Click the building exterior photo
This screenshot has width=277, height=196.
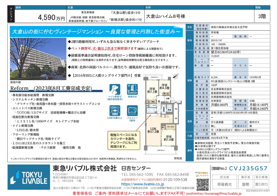[x=38, y=59]
